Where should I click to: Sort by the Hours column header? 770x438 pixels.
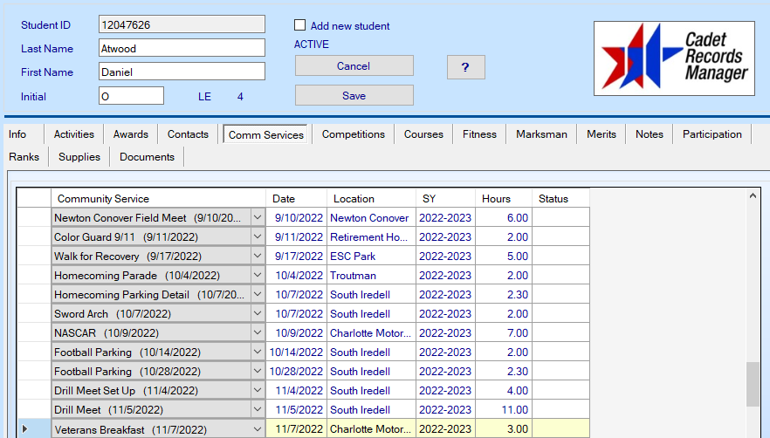click(503, 199)
